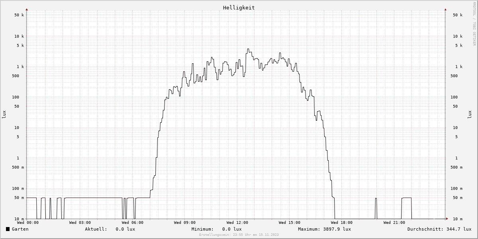Select the Aktuell 0.0 lux value

[125, 229]
